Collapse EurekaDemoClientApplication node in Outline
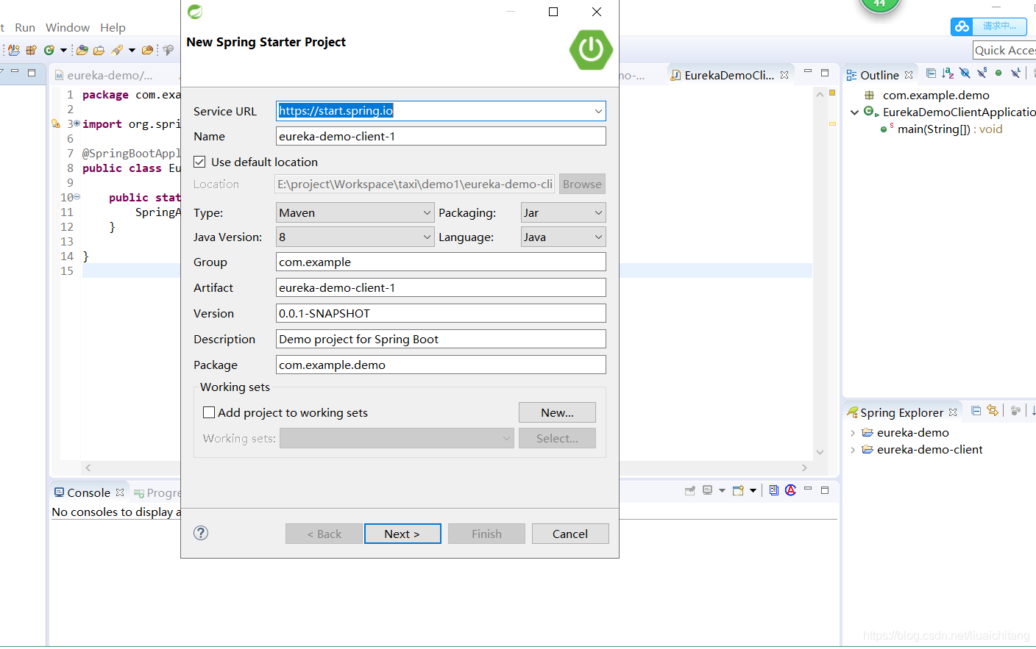Image resolution: width=1036 pixels, height=649 pixels. coord(854,112)
